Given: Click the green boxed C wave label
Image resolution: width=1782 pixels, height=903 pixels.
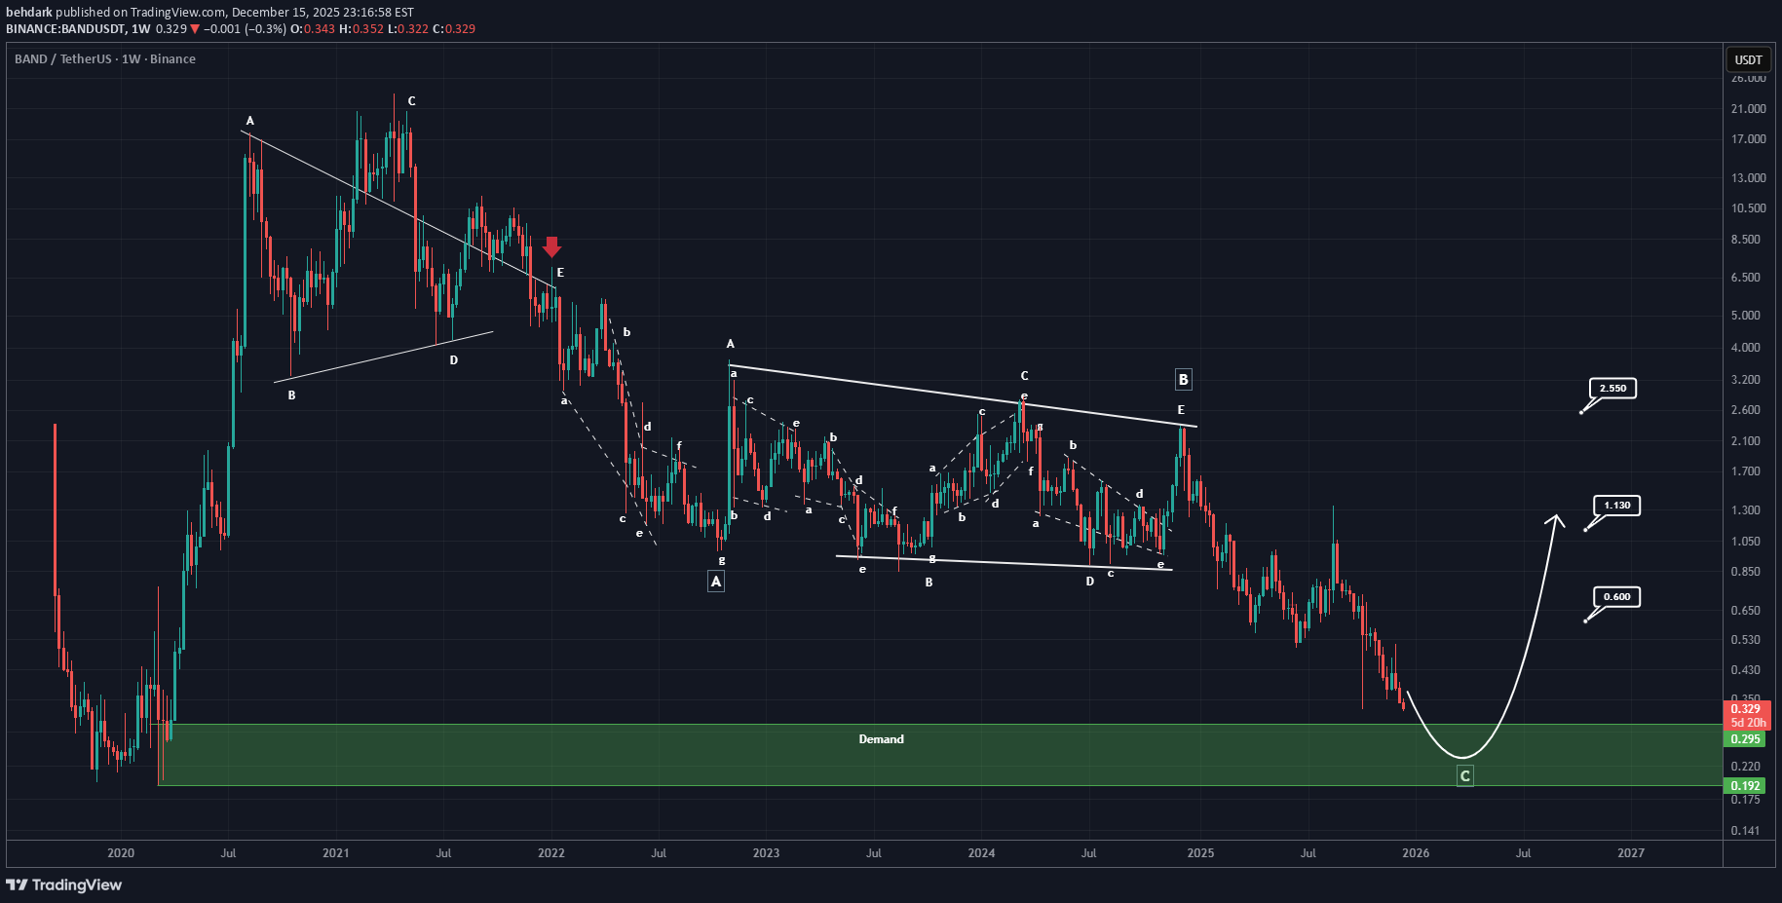Looking at the screenshot, I should point(1464,776).
